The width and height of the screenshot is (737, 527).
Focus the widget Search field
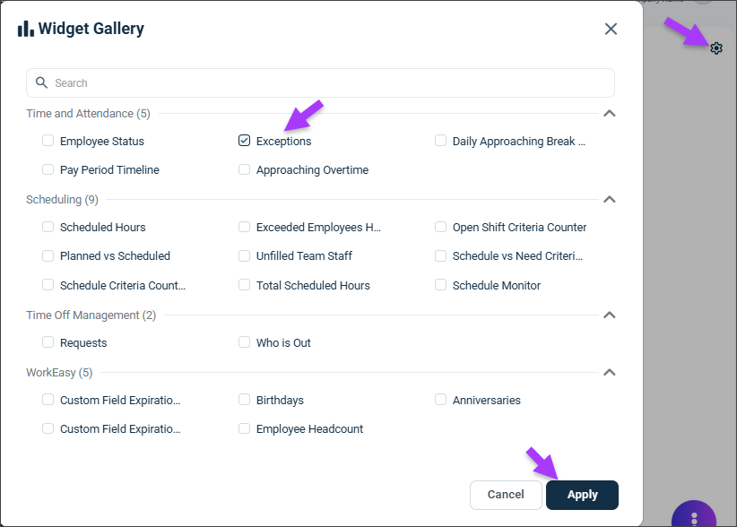(320, 82)
